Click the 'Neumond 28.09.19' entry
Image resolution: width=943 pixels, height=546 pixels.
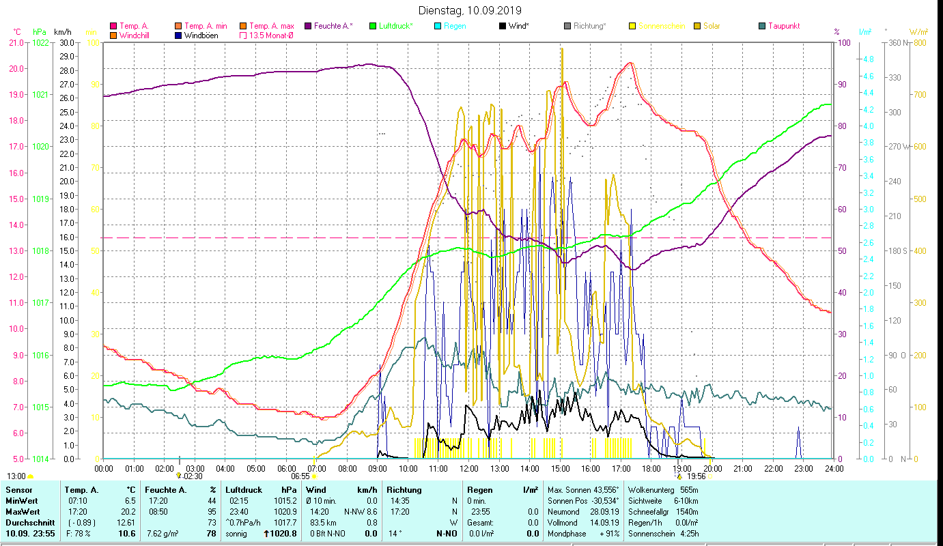[584, 512]
